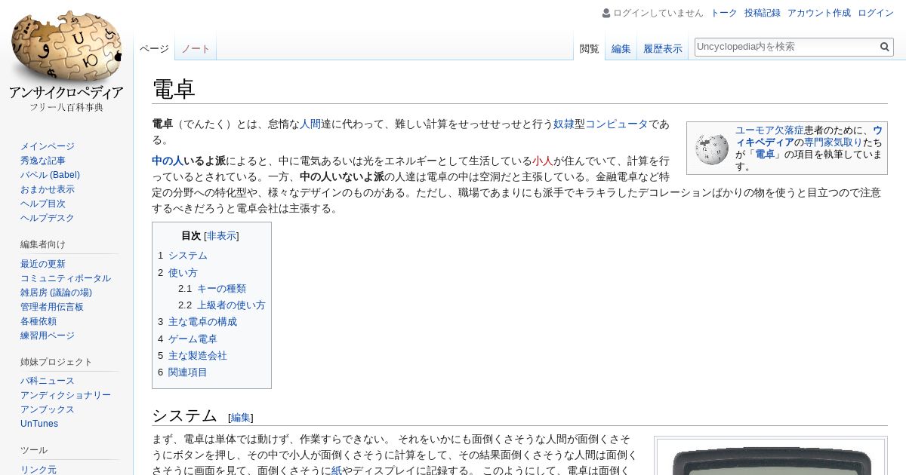Jump to contents entry 6 関連項目

coord(183,372)
